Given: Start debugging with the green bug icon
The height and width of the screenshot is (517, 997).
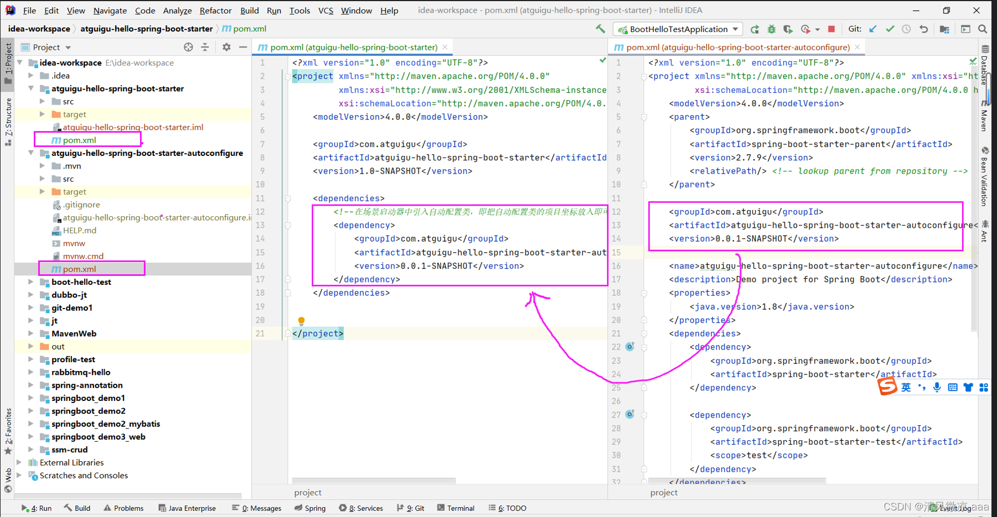Looking at the screenshot, I should click(771, 29).
